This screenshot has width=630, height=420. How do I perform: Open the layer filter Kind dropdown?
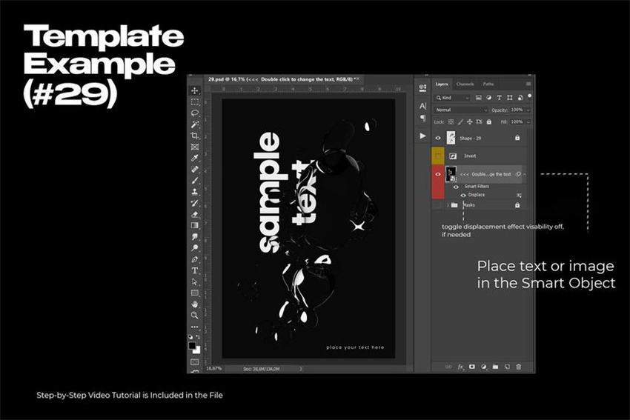(453, 98)
